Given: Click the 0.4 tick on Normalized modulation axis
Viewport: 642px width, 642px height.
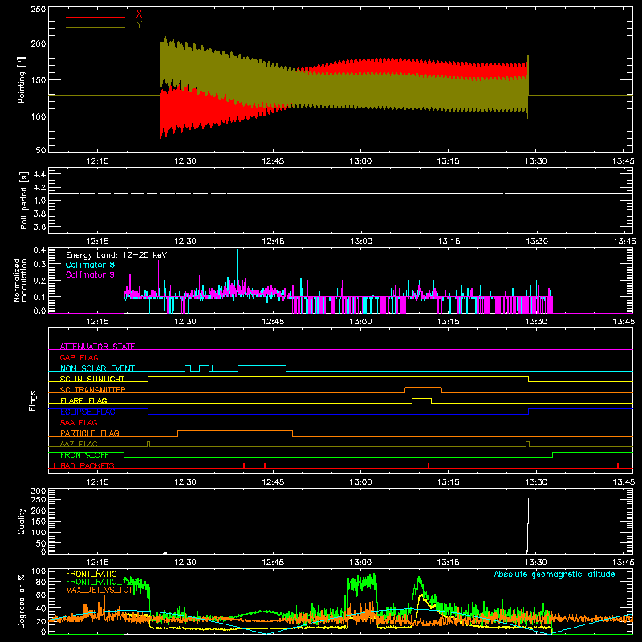Looking at the screenshot, I should pos(39,250).
